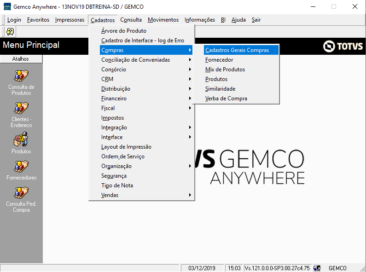Select Cadastro de Interface - log de Erro
The height and width of the screenshot is (272, 366).
pyautogui.click(x=141, y=41)
